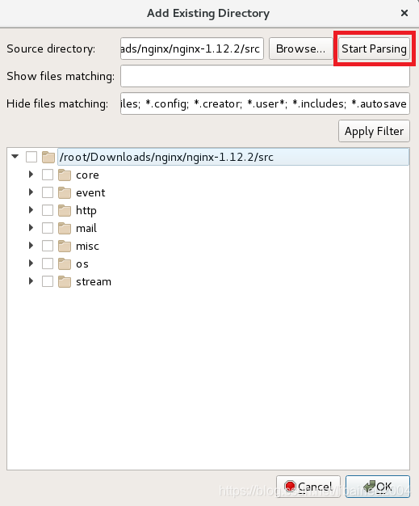
Task: Expand the event folder
Action: pyautogui.click(x=31, y=192)
